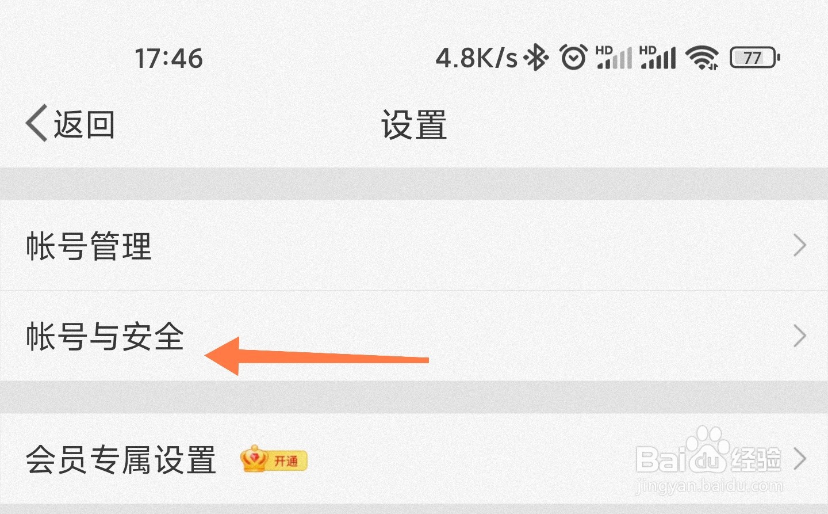Tap the second HD signal strength icon

click(657, 57)
